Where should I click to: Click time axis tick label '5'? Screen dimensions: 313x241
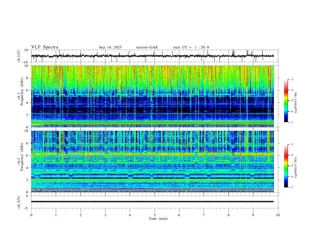(x=155, y=215)
